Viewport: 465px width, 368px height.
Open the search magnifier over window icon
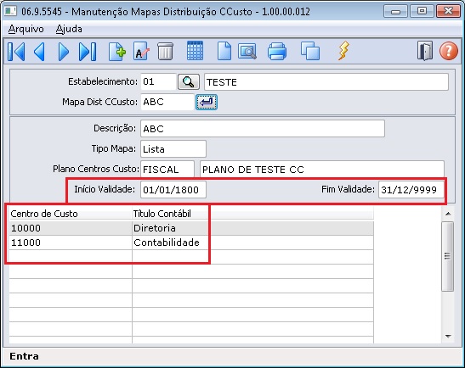[x=247, y=52]
